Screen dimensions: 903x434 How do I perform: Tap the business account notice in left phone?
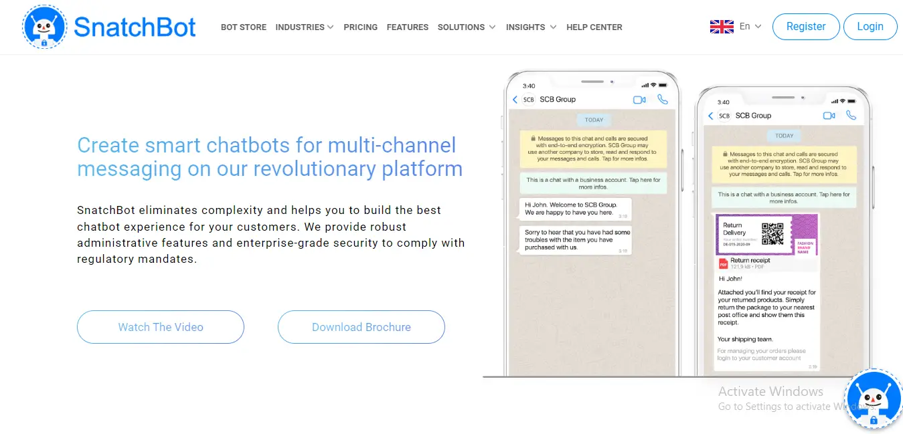593,183
